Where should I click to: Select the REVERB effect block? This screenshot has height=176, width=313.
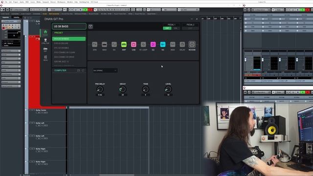pos(192,44)
